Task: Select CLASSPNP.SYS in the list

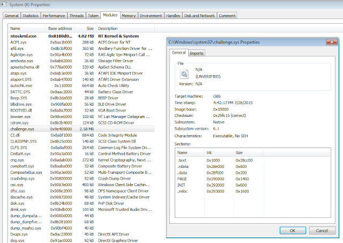Action: click(81, 142)
